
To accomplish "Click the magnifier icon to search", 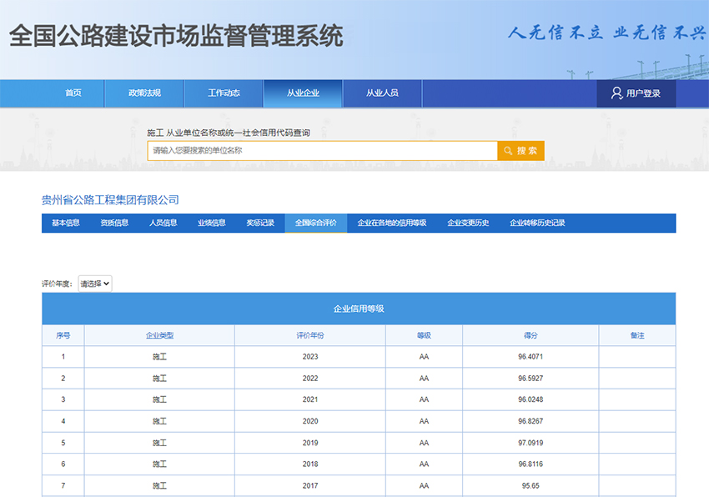I will click(509, 150).
